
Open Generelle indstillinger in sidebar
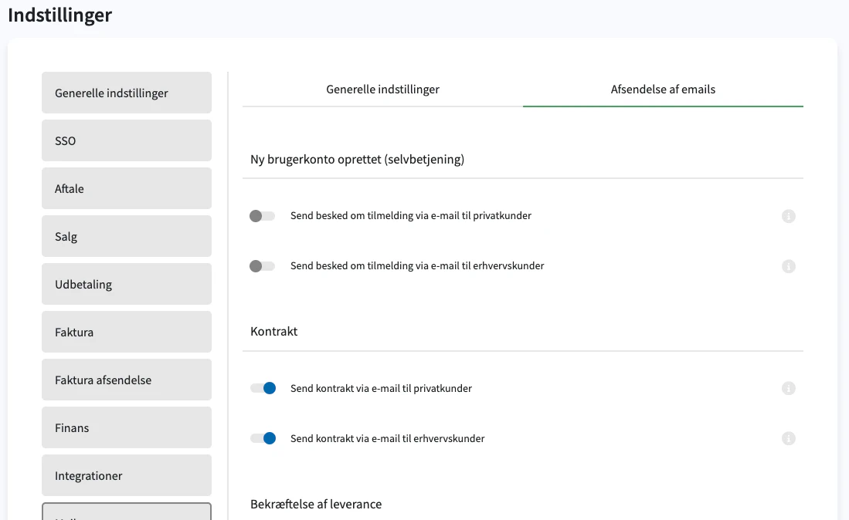click(x=127, y=93)
